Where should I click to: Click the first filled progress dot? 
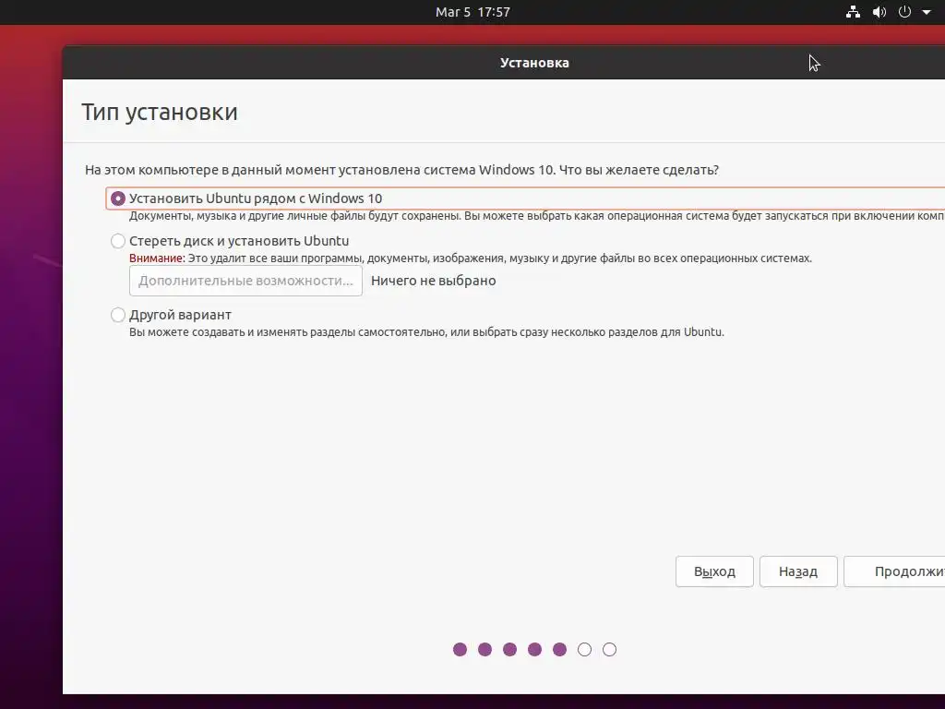tap(460, 649)
